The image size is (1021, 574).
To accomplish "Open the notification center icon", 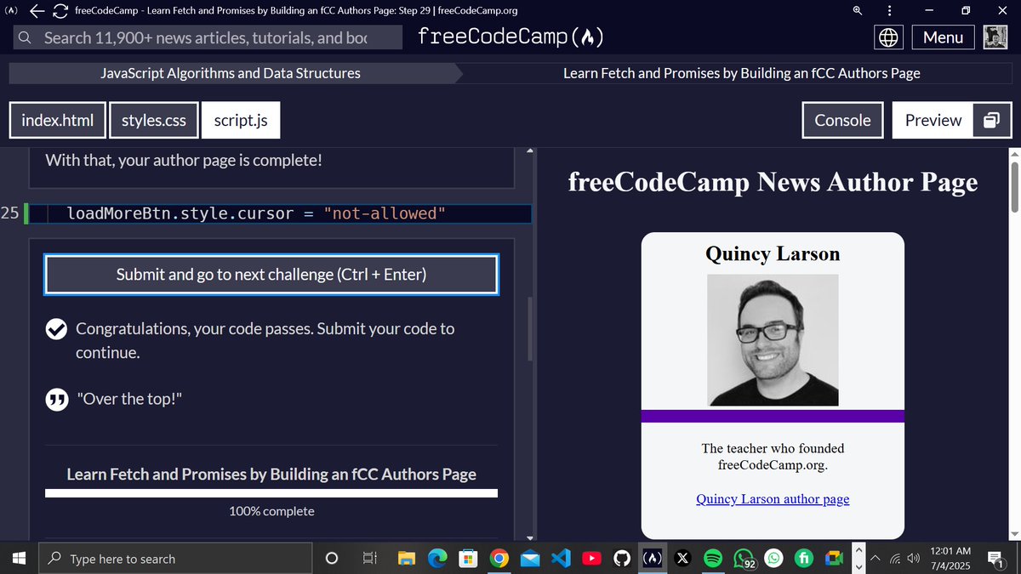I will (x=995, y=559).
